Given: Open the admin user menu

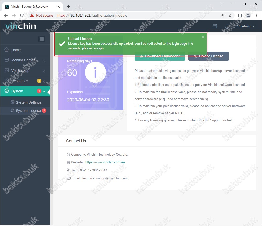Looking at the screenshot, I should pyautogui.click(x=245, y=26).
